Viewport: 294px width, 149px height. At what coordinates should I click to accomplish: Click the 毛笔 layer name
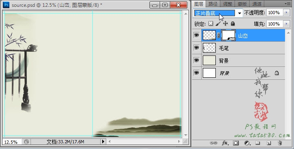coord(224,48)
